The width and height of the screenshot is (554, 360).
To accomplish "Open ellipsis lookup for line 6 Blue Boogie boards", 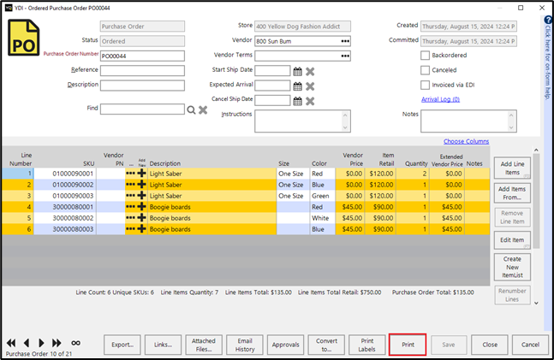I will (130, 229).
